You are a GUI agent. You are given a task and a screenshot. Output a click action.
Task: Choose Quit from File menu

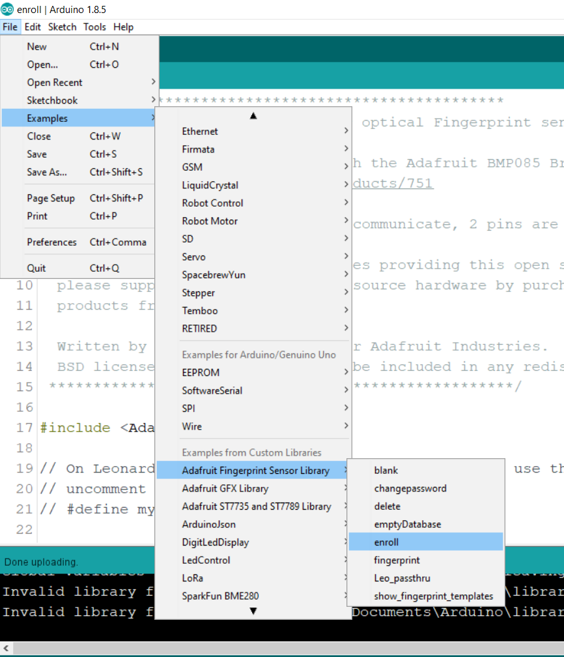[x=79, y=268]
